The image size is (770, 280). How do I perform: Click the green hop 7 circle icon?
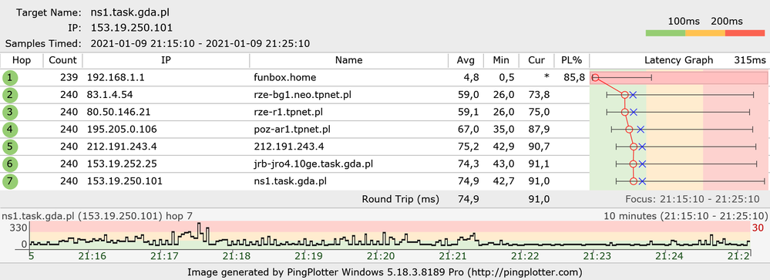click(10, 181)
